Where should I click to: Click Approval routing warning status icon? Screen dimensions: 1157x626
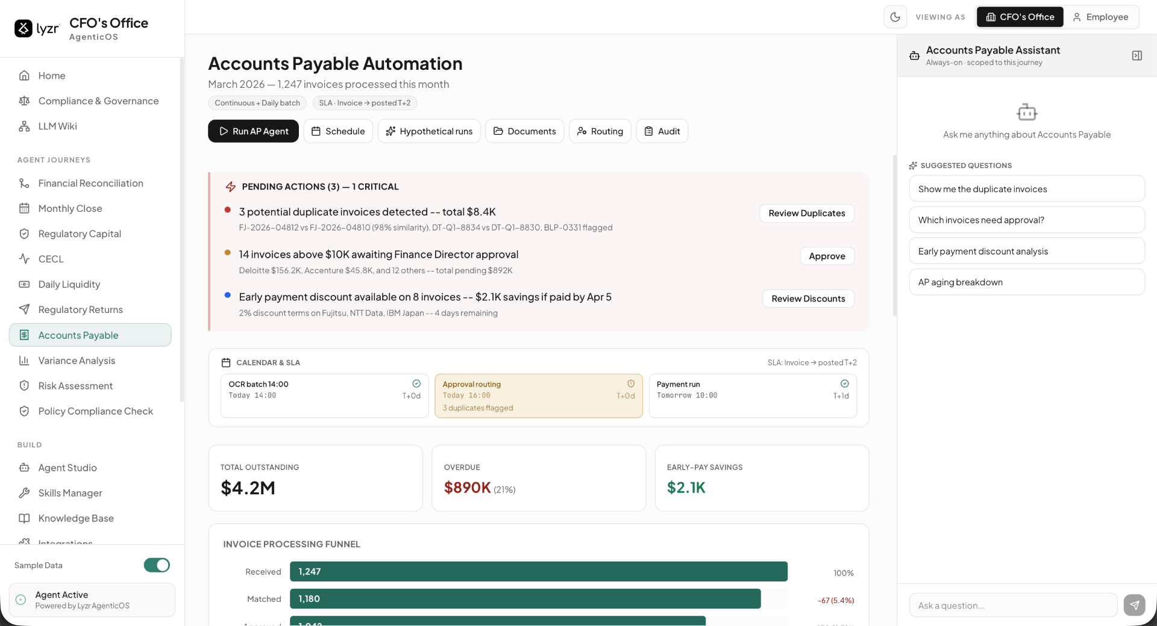(x=631, y=383)
